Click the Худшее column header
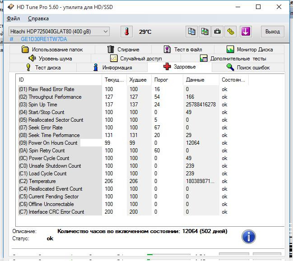The width and height of the screenshot is (293, 261). pos(139,80)
